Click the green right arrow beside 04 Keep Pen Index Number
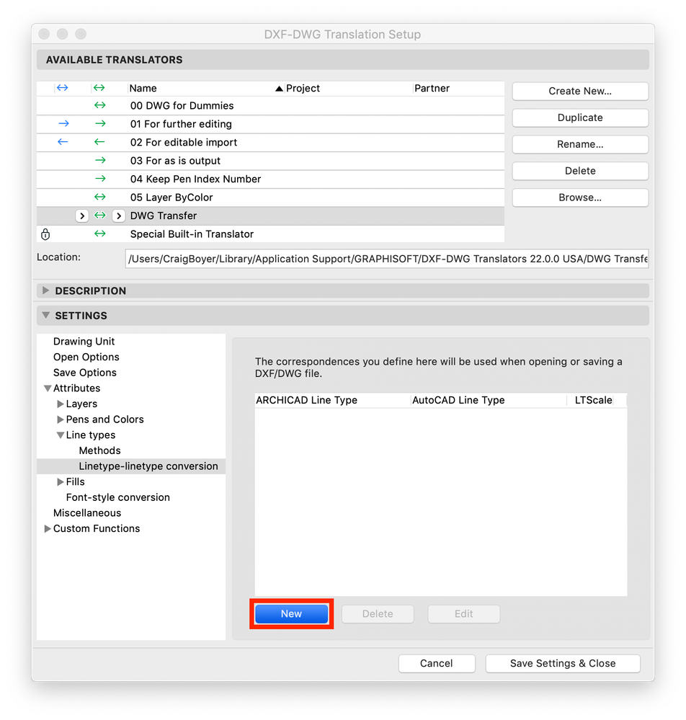The height and width of the screenshot is (720, 686). 99,179
